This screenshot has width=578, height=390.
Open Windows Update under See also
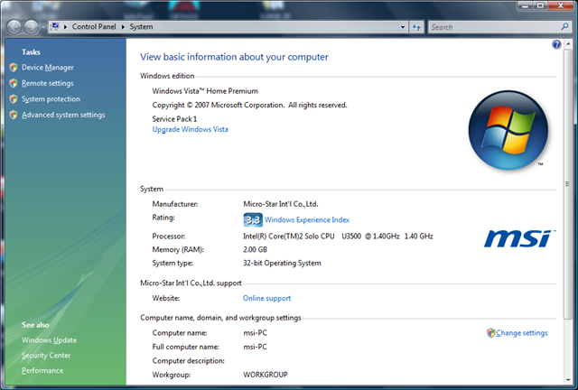49,340
